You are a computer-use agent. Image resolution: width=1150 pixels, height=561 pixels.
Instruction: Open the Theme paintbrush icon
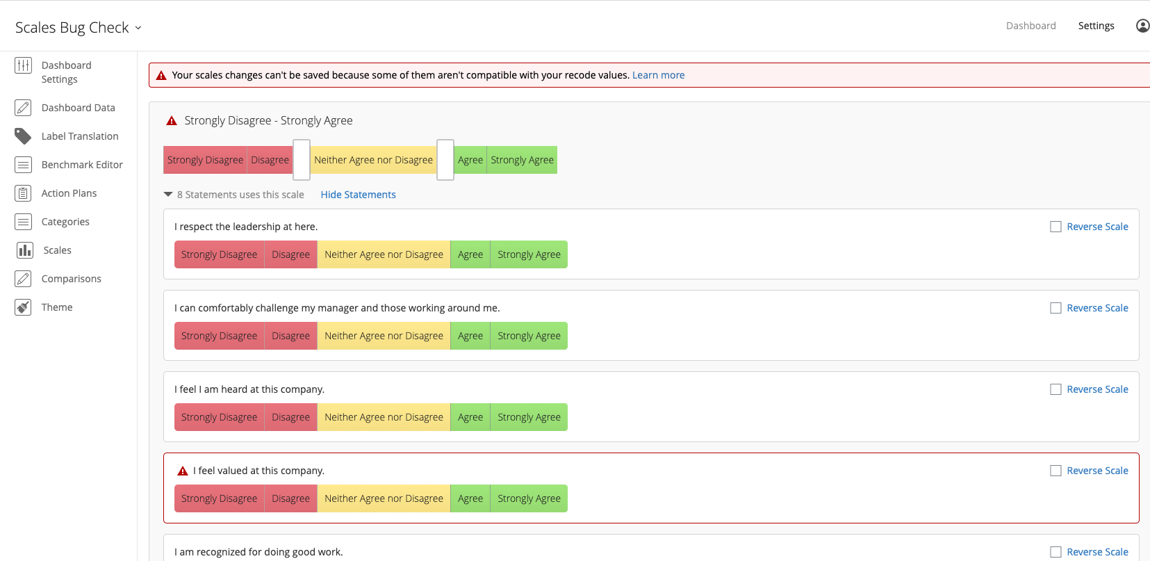tap(23, 307)
